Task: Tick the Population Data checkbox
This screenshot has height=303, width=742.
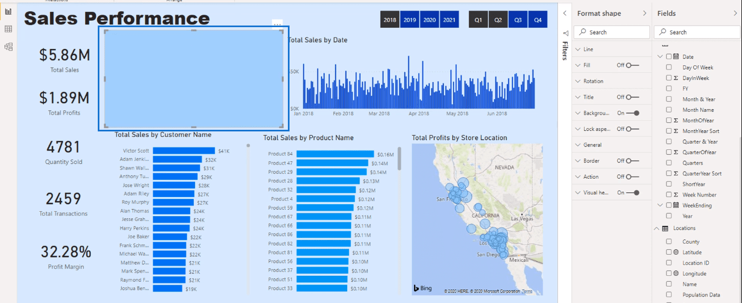Action: click(669, 295)
